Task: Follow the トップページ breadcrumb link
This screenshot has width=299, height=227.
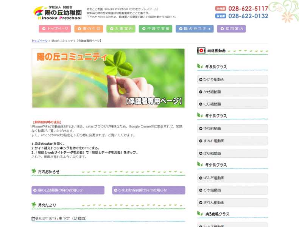Action: coord(39,41)
